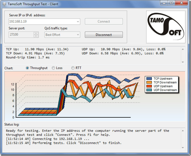Image resolution: width=191 pixels, height=156 pixels.
Task: Select the Throughput chart radio button
Action: [27, 68]
